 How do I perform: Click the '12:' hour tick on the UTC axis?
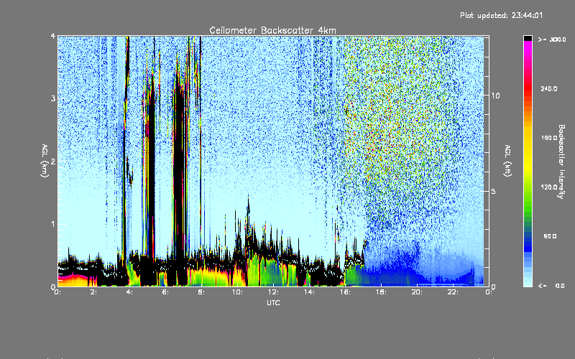[273, 292]
